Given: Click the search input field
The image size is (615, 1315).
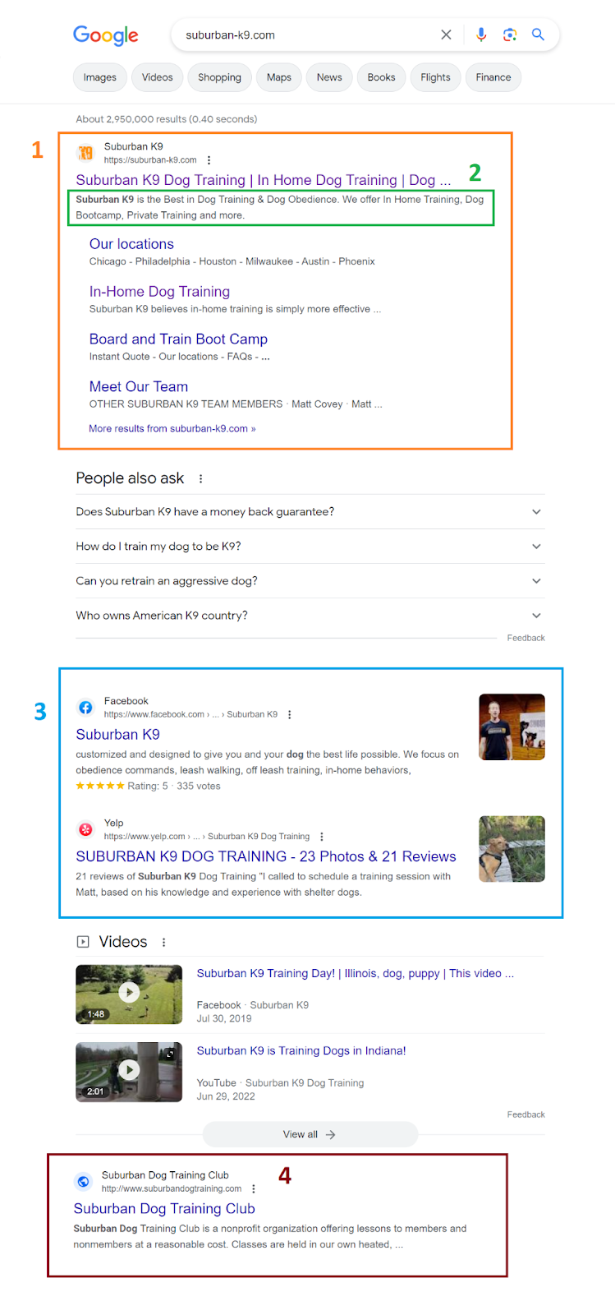Looking at the screenshot, I should tap(308, 35).
